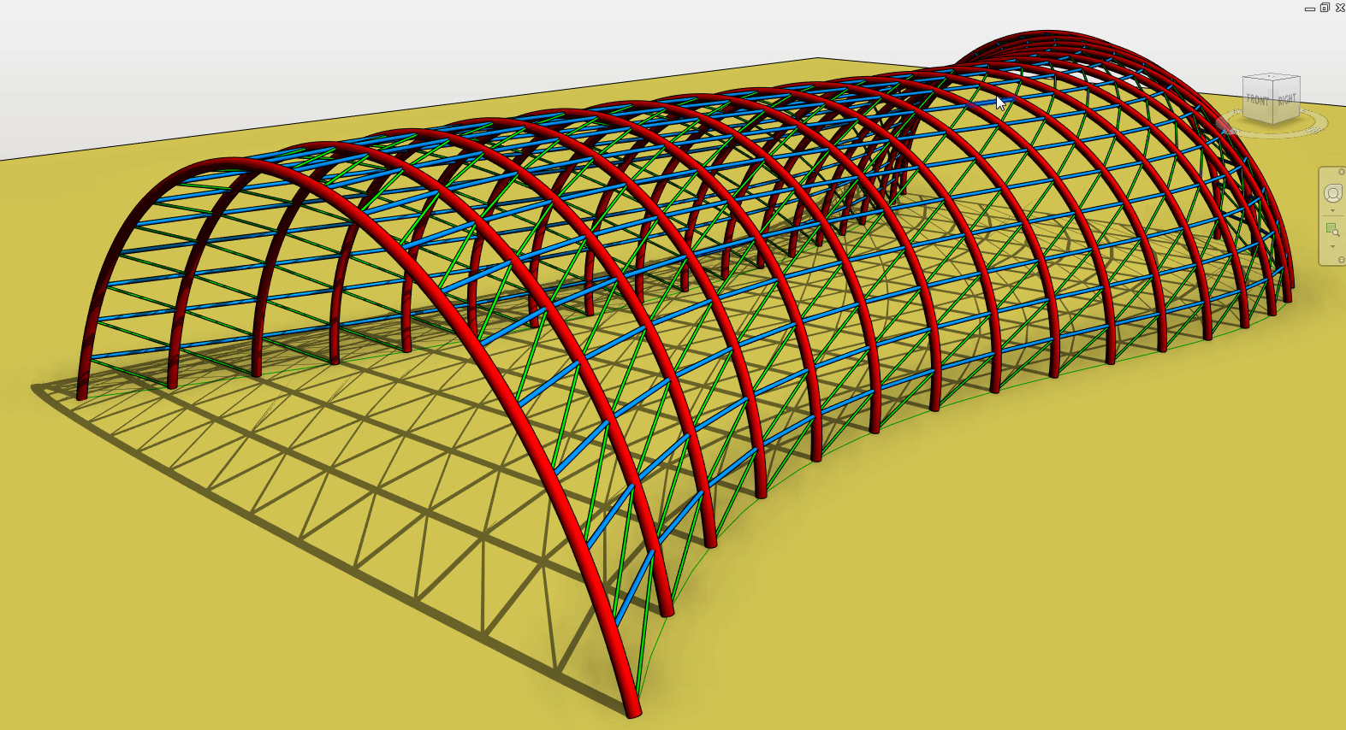Select the top face of the ViewCube

click(1272, 77)
